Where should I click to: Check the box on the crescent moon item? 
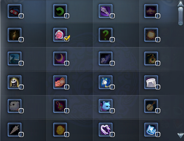click(67, 63)
